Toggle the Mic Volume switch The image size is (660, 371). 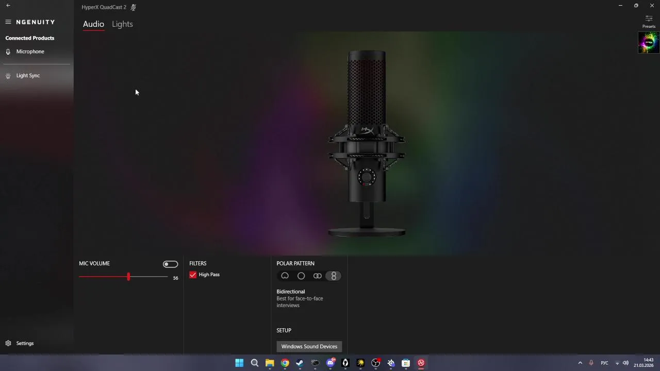pos(170,264)
